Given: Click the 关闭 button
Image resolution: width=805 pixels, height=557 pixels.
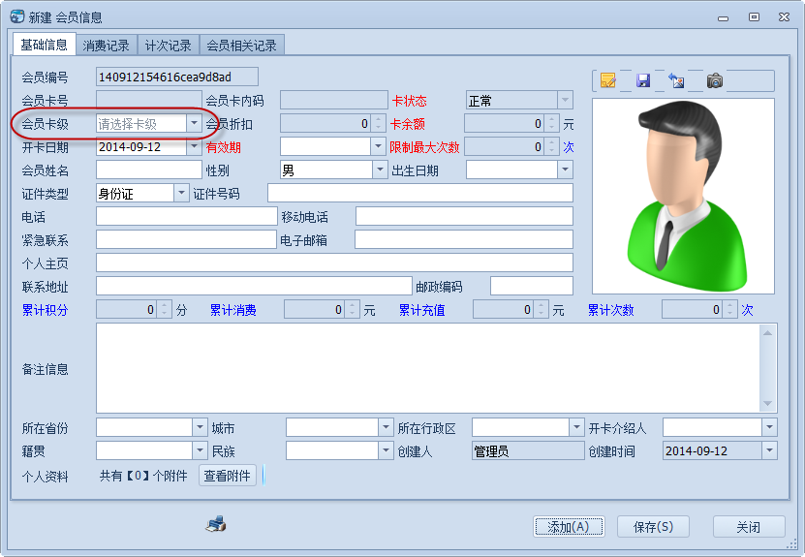Looking at the screenshot, I should pos(749,527).
